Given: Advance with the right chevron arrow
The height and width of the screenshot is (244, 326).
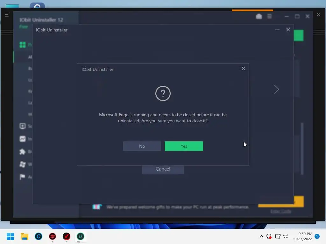Looking at the screenshot, I should point(276,89).
